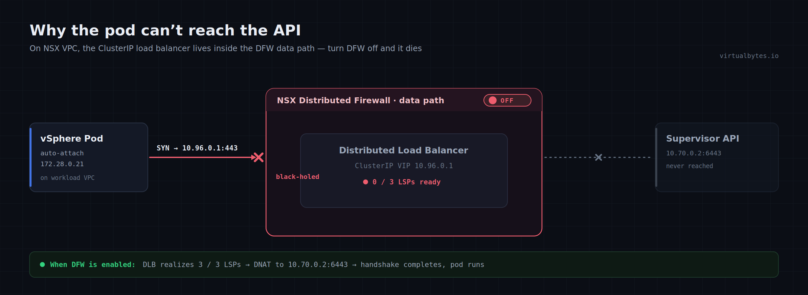The width and height of the screenshot is (808, 295).
Task: Click 'on workload VPC' text
Action: pos(67,178)
